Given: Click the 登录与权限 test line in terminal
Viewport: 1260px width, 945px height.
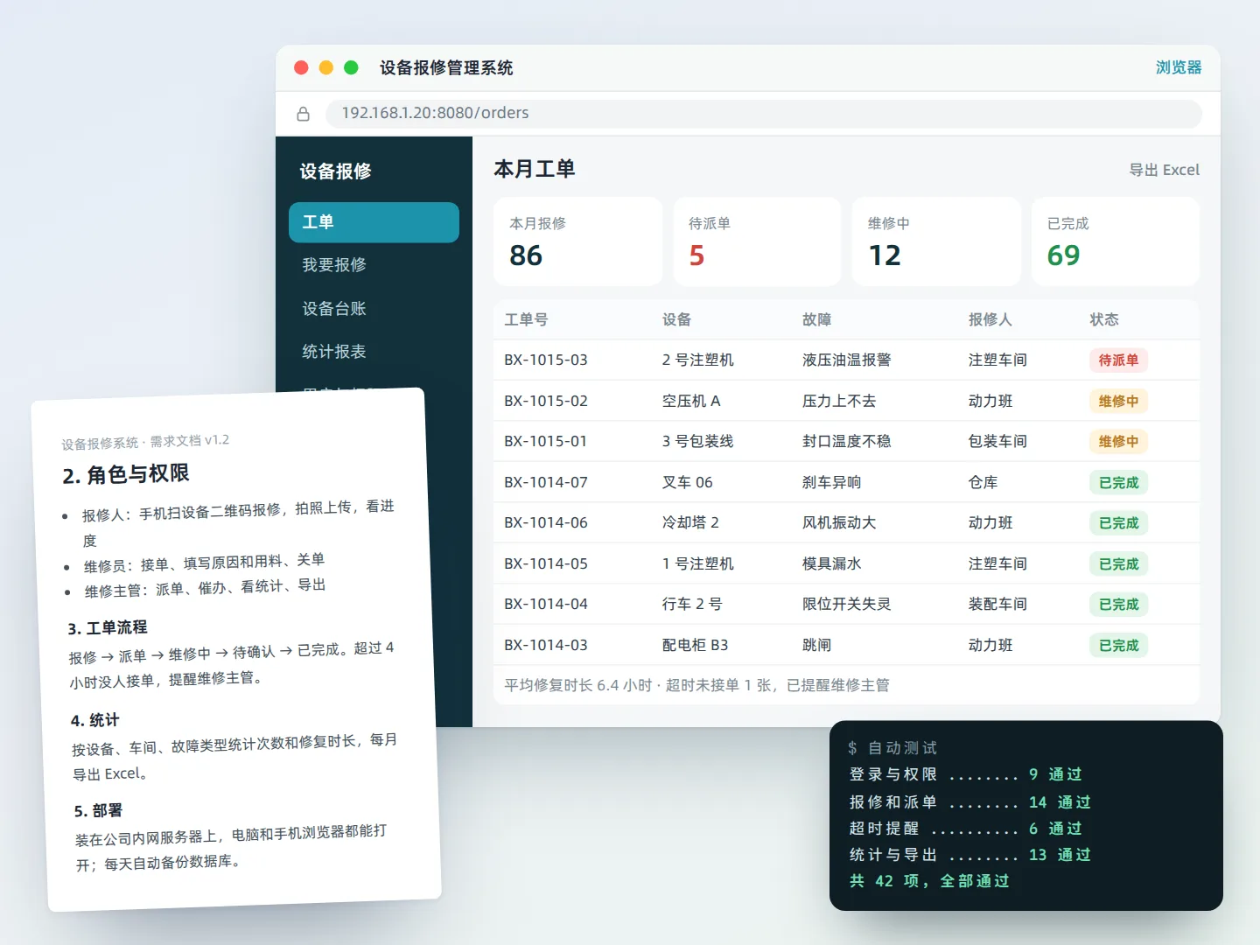Looking at the screenshot, I should click(966, 774).
